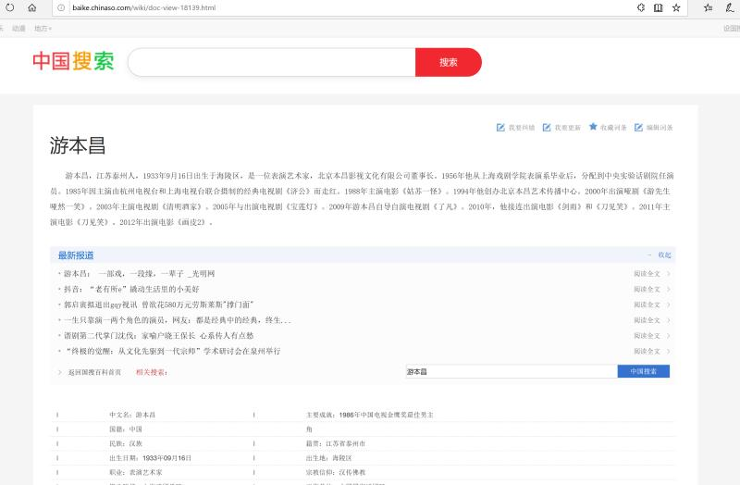Viewport: 740px width, 485px height.
Task: Click the 游本昌 related search input field
Action: tap(512, 372)
